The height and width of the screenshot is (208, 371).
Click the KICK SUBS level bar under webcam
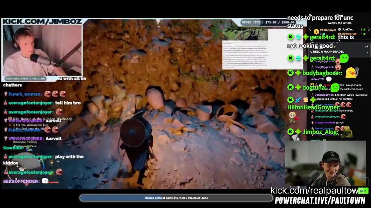pos(25,78)
